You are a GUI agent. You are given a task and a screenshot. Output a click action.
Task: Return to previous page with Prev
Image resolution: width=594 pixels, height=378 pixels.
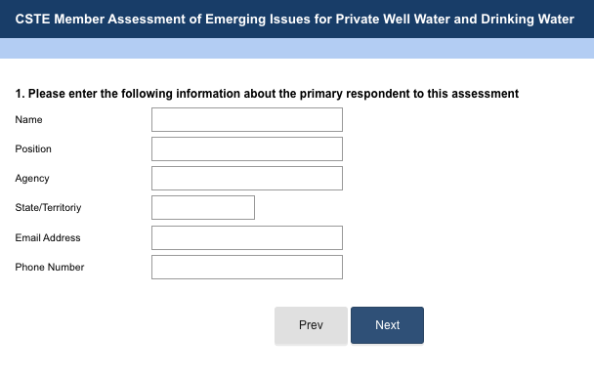pyautogui.click(x=311, y=325)
